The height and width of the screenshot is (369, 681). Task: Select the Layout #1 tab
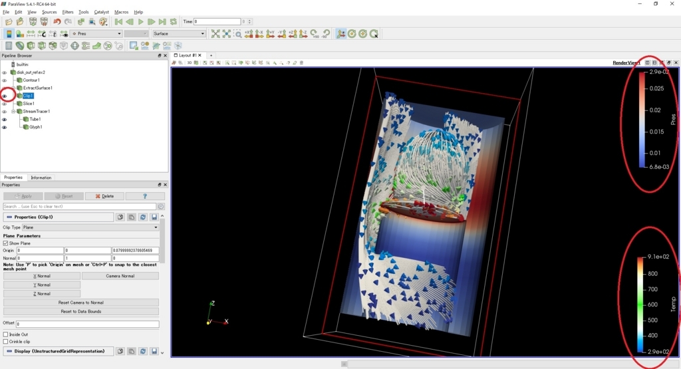point(188,56)
